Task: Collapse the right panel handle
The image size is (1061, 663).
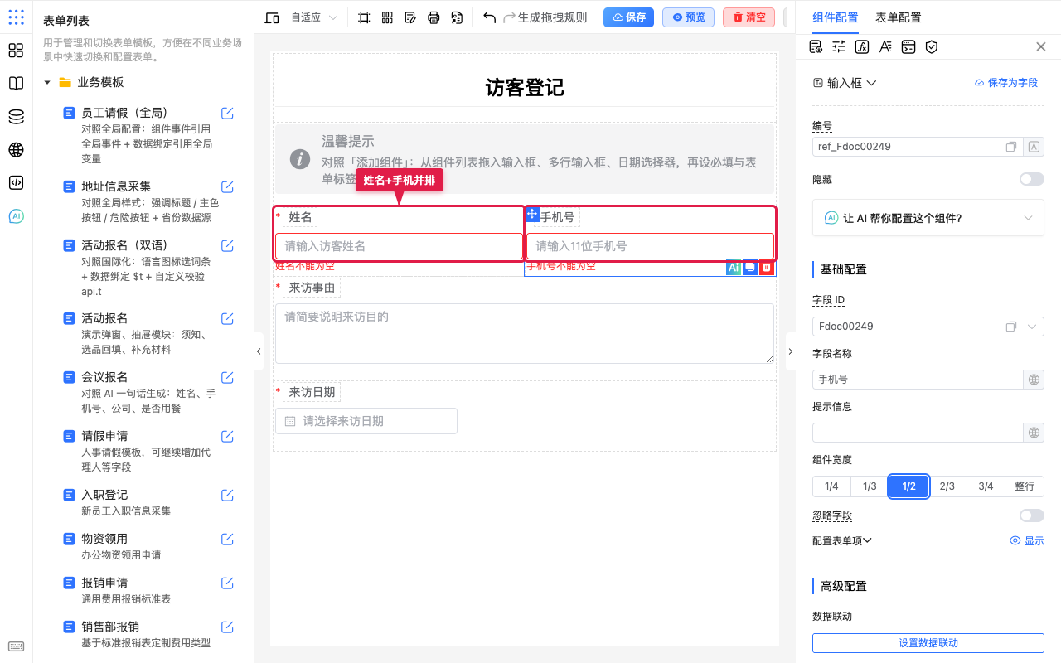Action: [790, 351]
